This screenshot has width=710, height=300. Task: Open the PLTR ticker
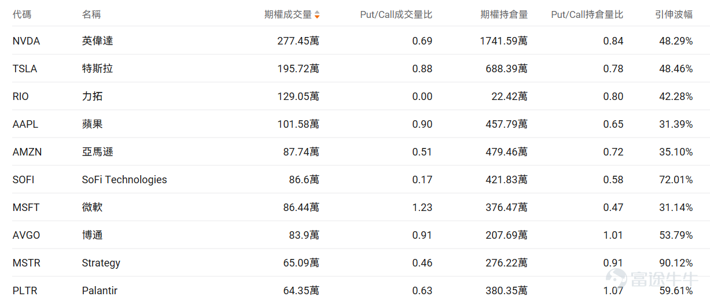tap(25, 291)
